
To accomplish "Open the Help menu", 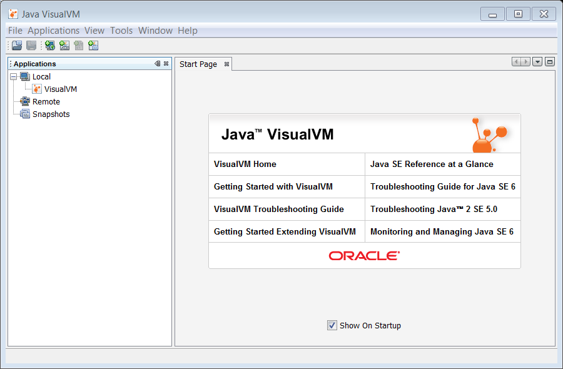I will 188,31.
